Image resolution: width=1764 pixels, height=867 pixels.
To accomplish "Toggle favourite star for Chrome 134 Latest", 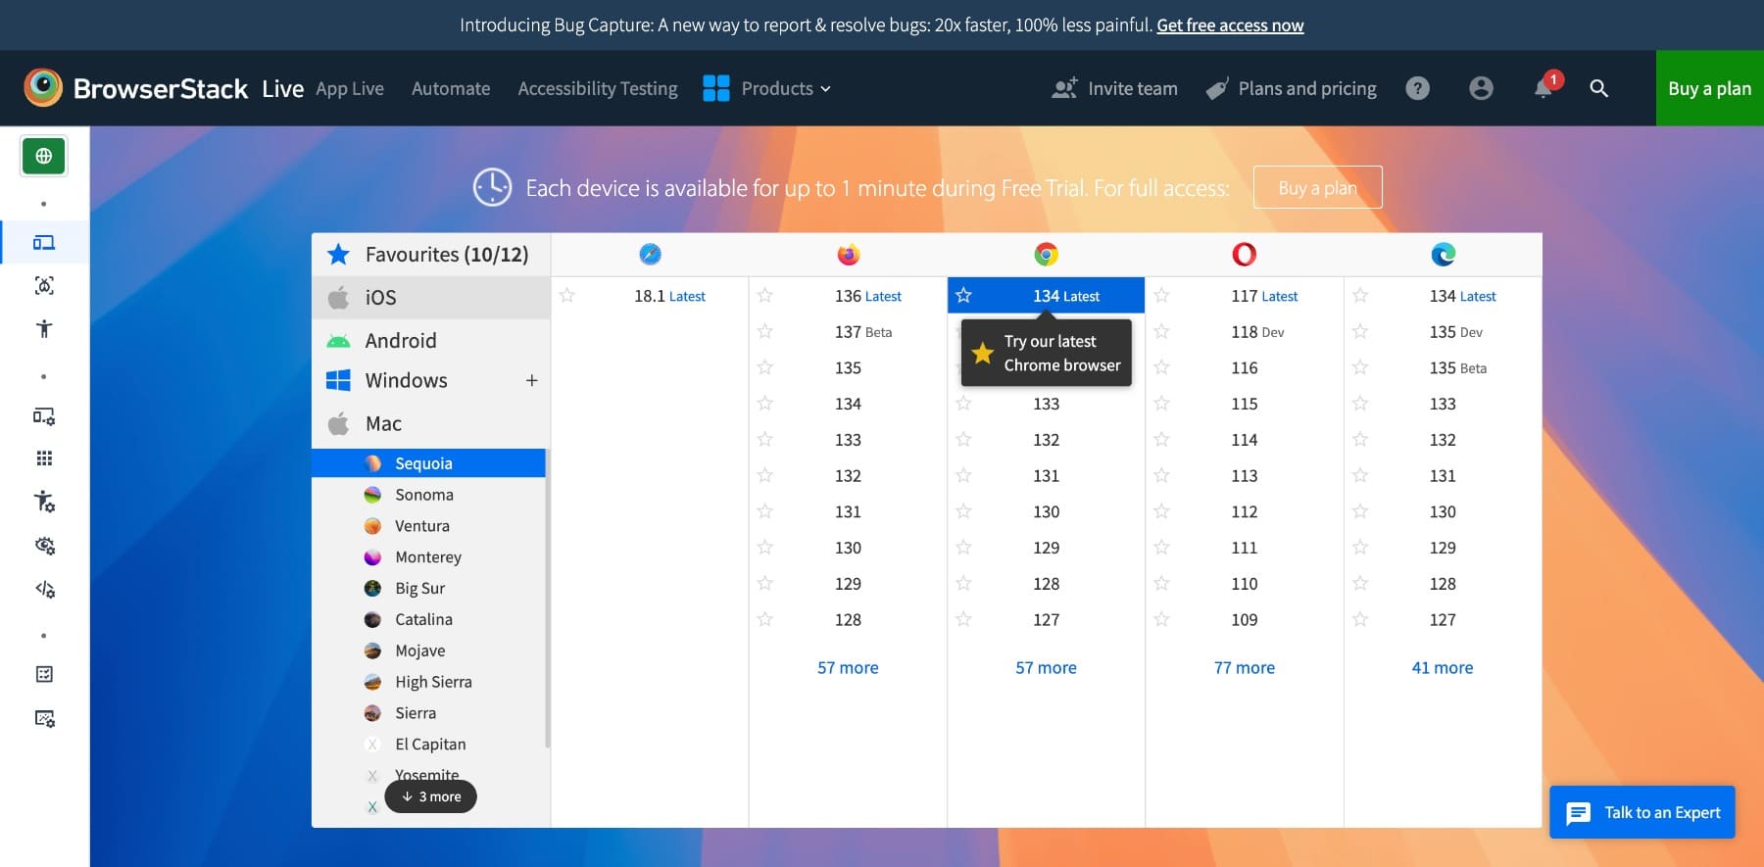I will point(963,295).
